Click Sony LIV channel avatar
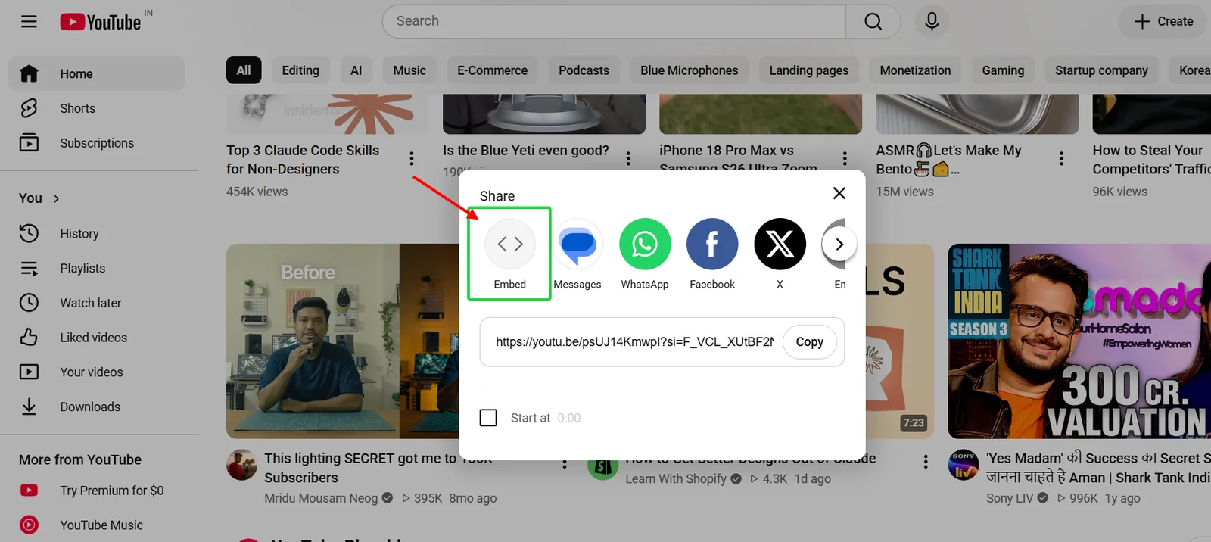1211x542 pixels. click(x=964, y=465)
